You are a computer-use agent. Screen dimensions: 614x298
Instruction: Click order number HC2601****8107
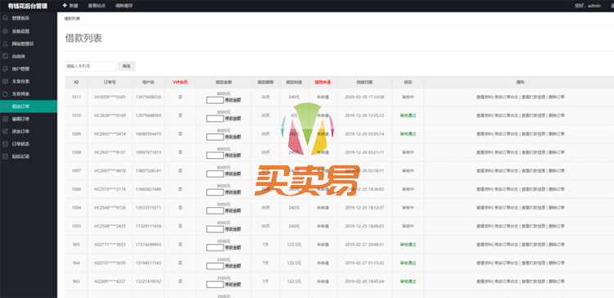[x=110, y=152]
